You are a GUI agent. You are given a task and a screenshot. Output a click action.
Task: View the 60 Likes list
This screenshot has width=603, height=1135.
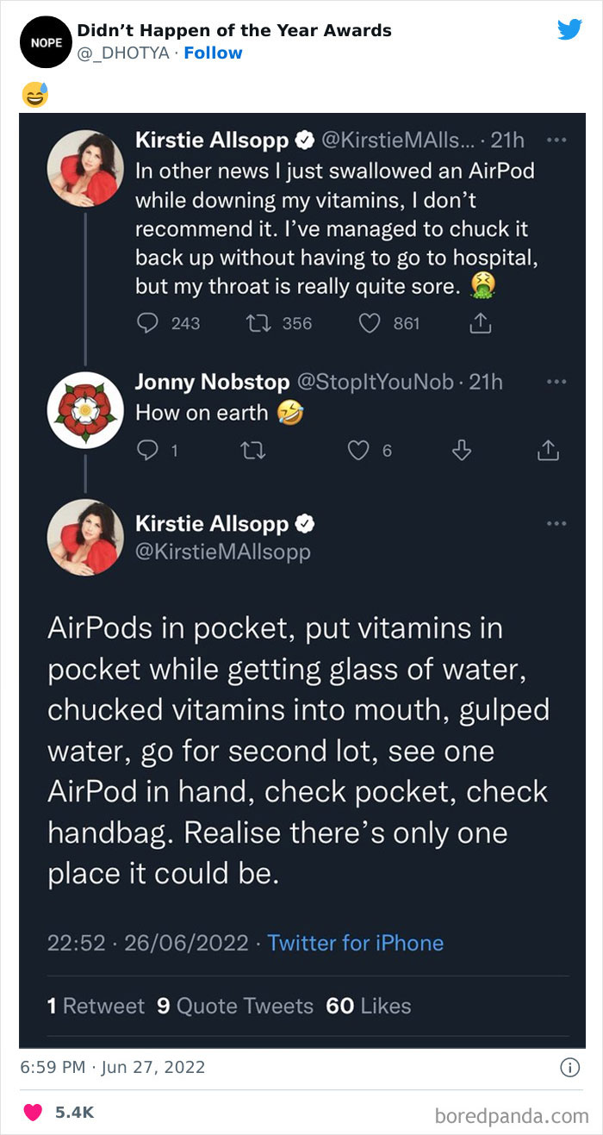[x=368, y=1006]
